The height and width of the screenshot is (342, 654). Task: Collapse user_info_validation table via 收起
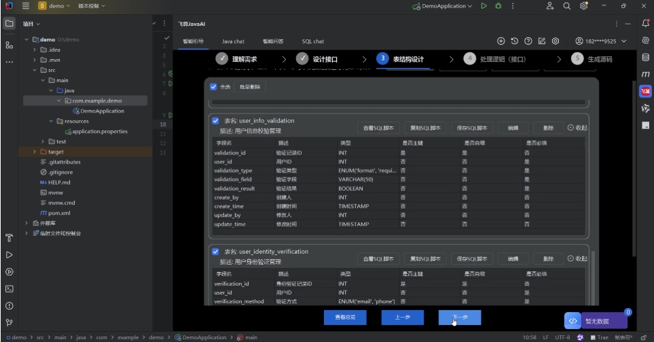578,128
